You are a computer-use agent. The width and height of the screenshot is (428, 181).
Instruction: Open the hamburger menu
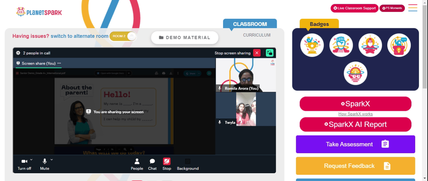pyautogui.click(x=413, y=8)
